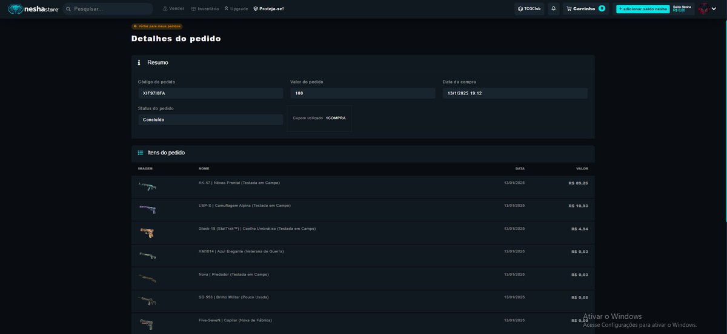
Task: Click AK-47 | Névoa Frontal item name
Action: click(x=239, y=183)
